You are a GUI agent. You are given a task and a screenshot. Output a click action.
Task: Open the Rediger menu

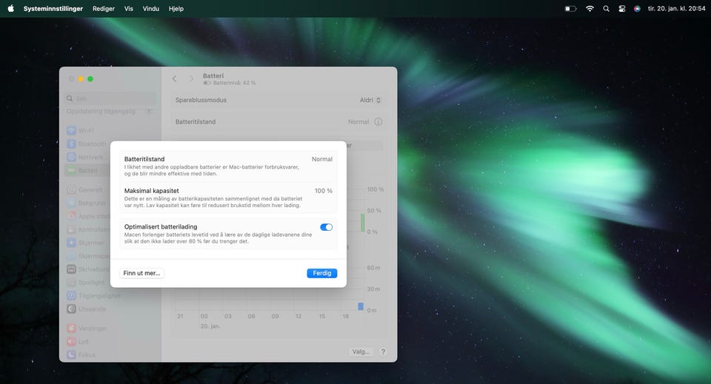[104, 9]
